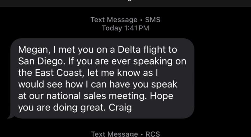Click the "Today 1:41 PM" timestamp
This screenshot has width=251, height=137.
[125, 28]
